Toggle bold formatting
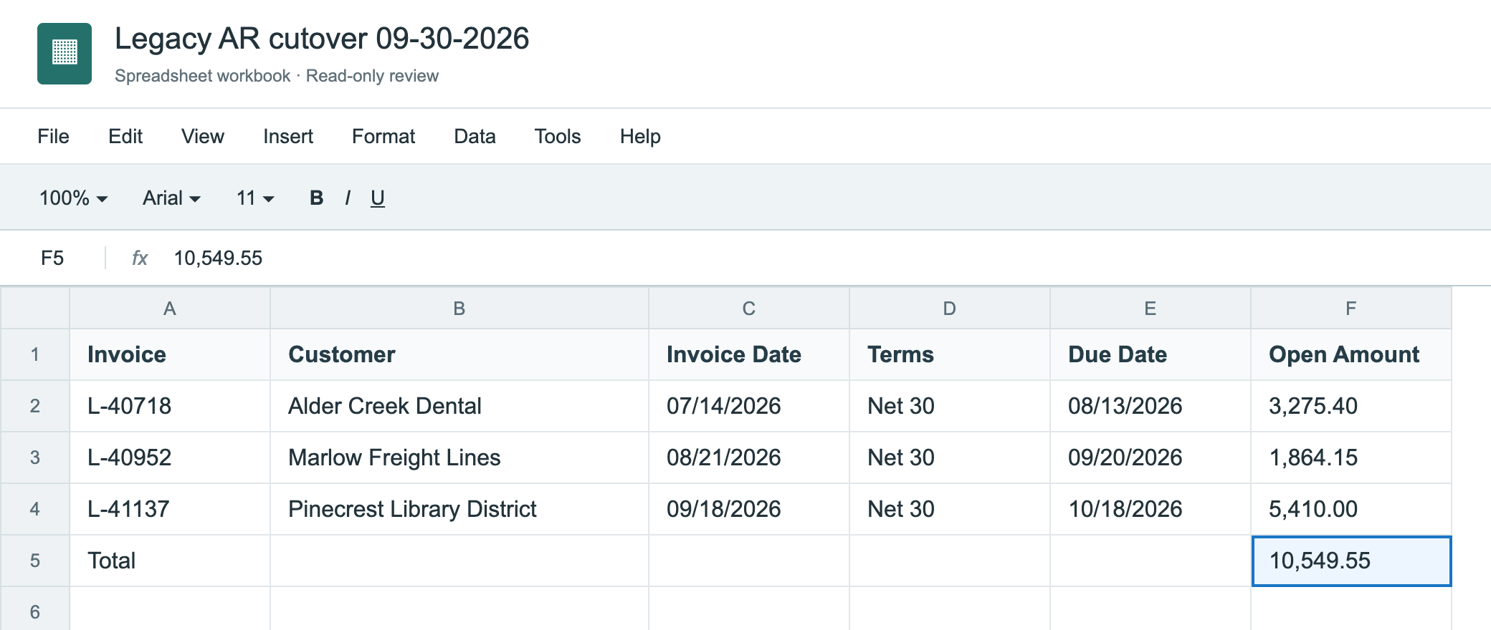This screenshot has height=630, width=1491. pyautogui.click(x=316, y=198)
